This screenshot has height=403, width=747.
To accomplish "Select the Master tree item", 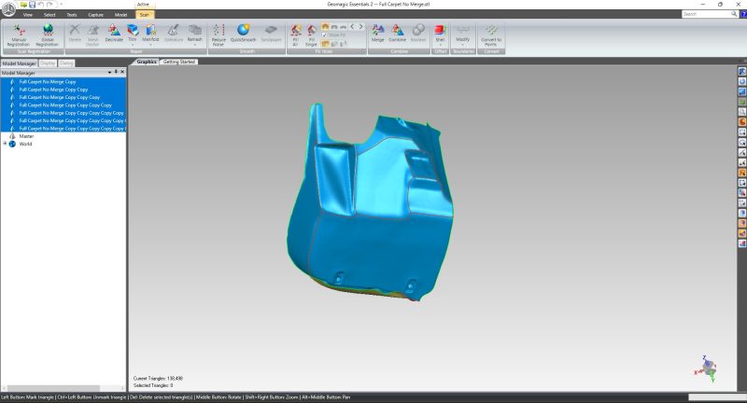I will [26, 136].
